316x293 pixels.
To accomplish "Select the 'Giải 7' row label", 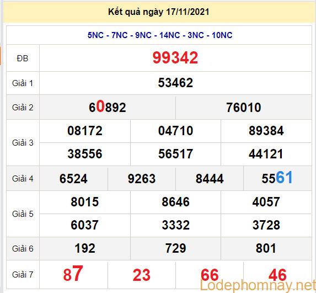I will [x=23, y=275].
